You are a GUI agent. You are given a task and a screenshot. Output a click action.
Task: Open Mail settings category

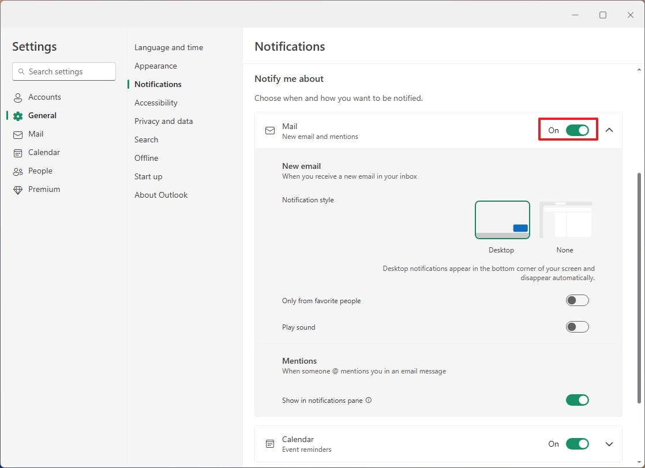36,134
